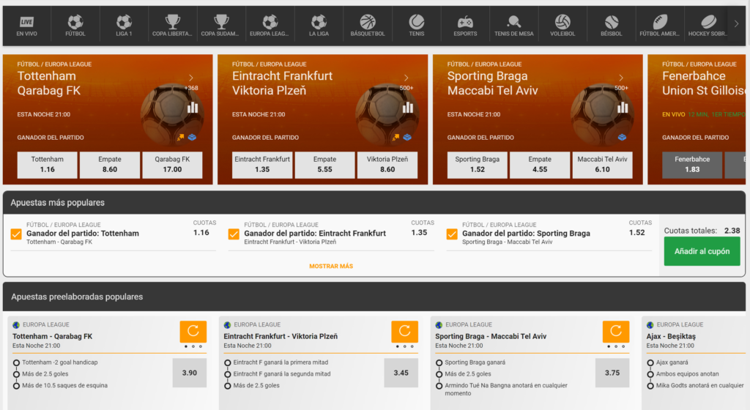
Task: Open Copa Sudamericana trophy icon
Action: pos(221,26)
